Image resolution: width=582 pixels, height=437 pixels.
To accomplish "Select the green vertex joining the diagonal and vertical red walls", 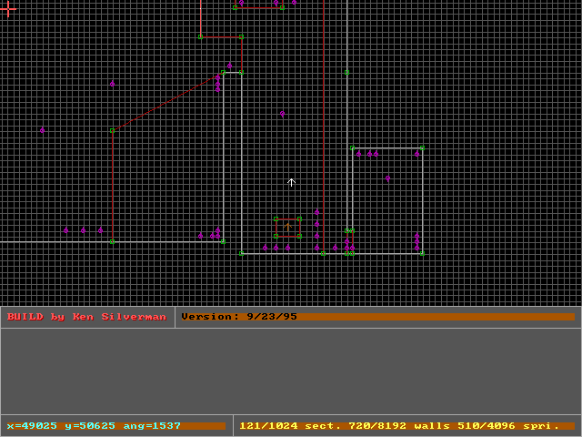I will click(x=112, y=130).
